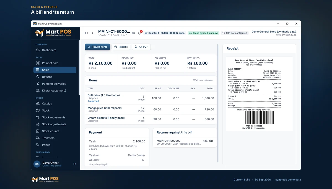Click the 'Rs 2,160.00' total value
332x189 pixels.
[100, 63]
